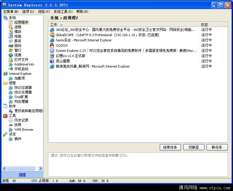233x191 pixels.
Task: Click the 加载项 puzzle piece icon
Action: (x=11, y=78)
